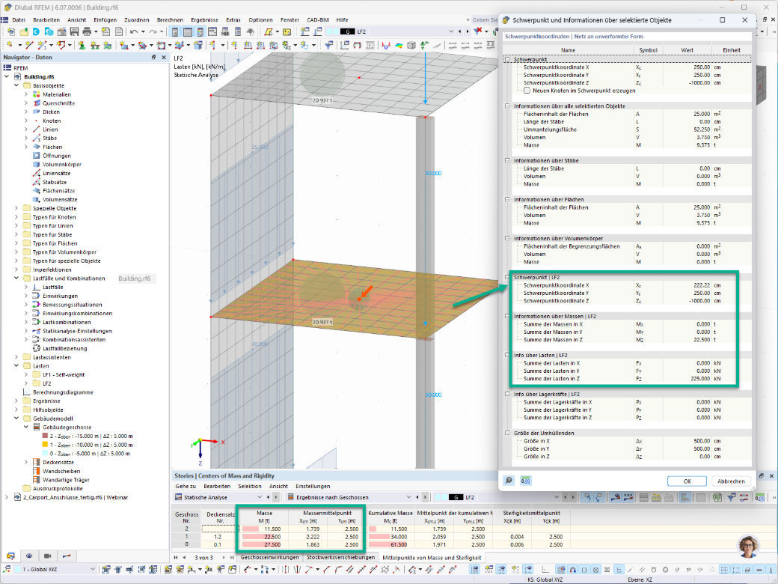Click the colored isosurface results icon
The width and height of the screenshot is (778, 584).
[399, 45]
